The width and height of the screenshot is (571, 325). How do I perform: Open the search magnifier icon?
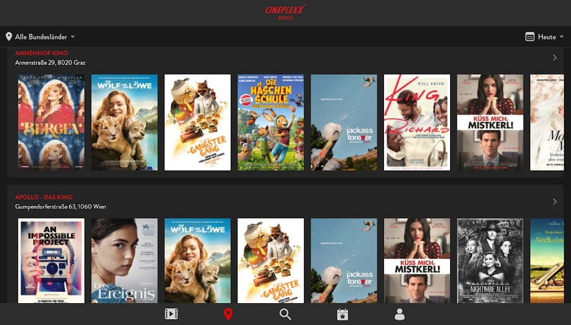click(285, 314)
